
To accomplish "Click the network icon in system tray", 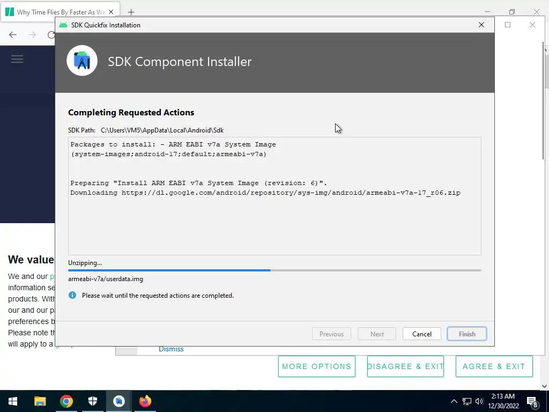I will click(x=467, y=401).
